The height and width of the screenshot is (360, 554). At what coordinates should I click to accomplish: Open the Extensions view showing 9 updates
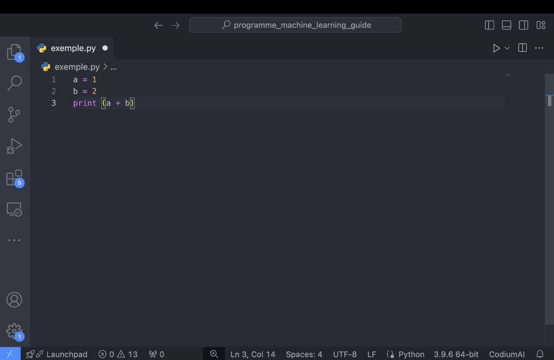pos(15,177)
